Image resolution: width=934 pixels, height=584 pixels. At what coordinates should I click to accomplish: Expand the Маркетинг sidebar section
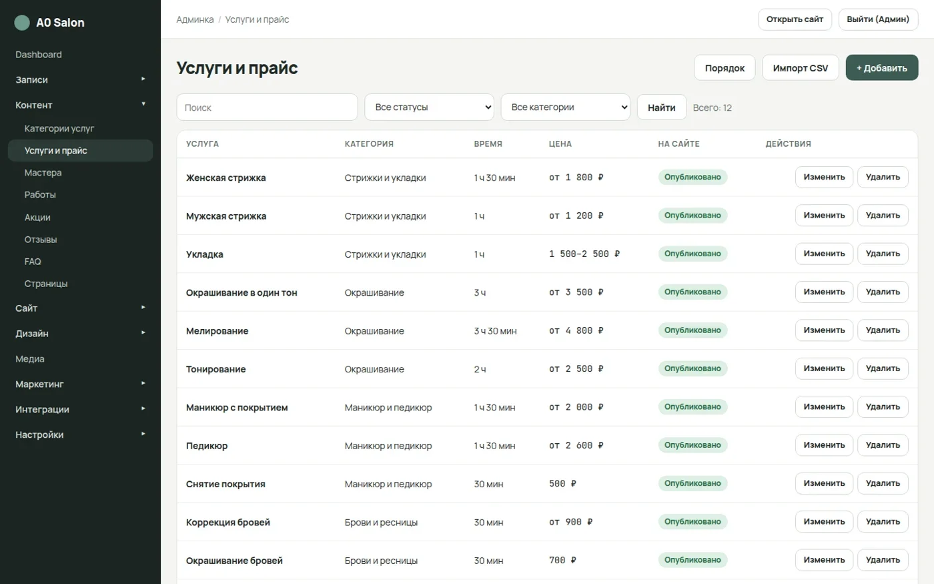[x=80, y=384]
